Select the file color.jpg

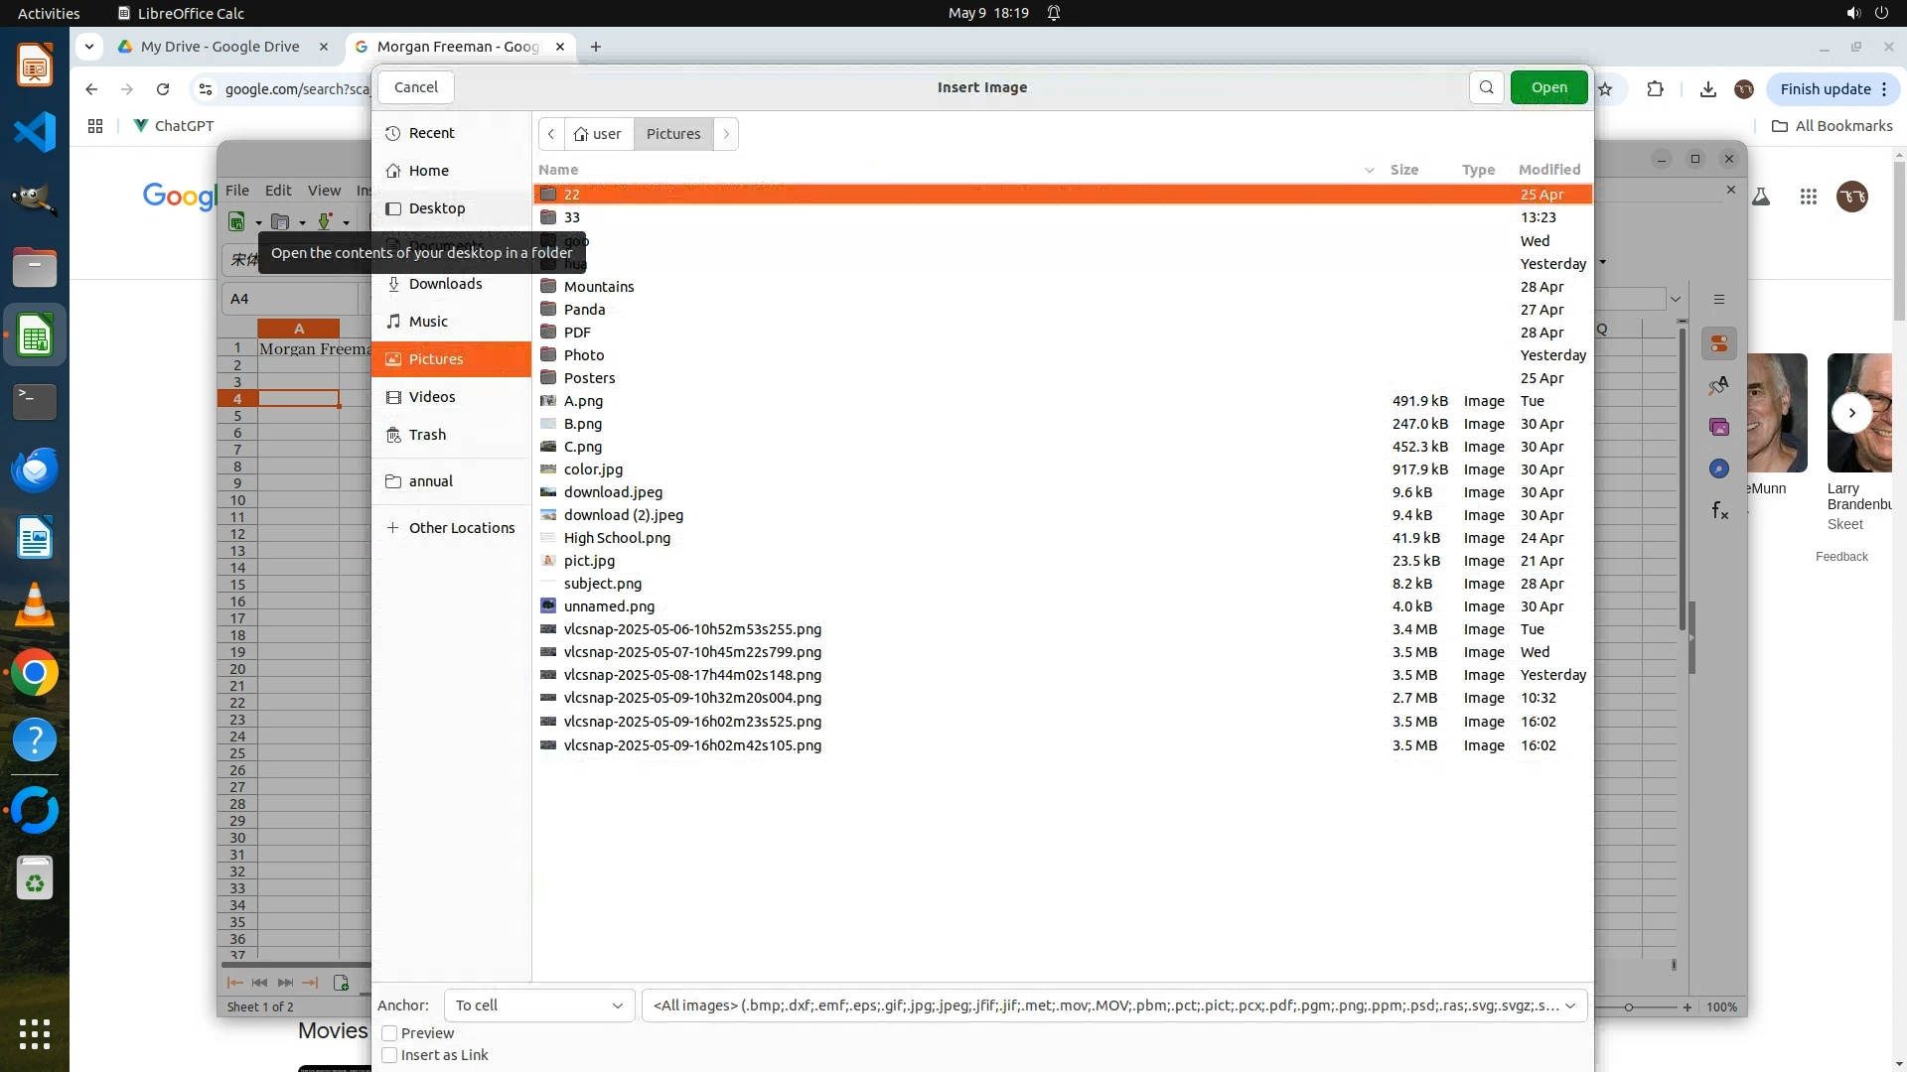[x=593, y=469]
